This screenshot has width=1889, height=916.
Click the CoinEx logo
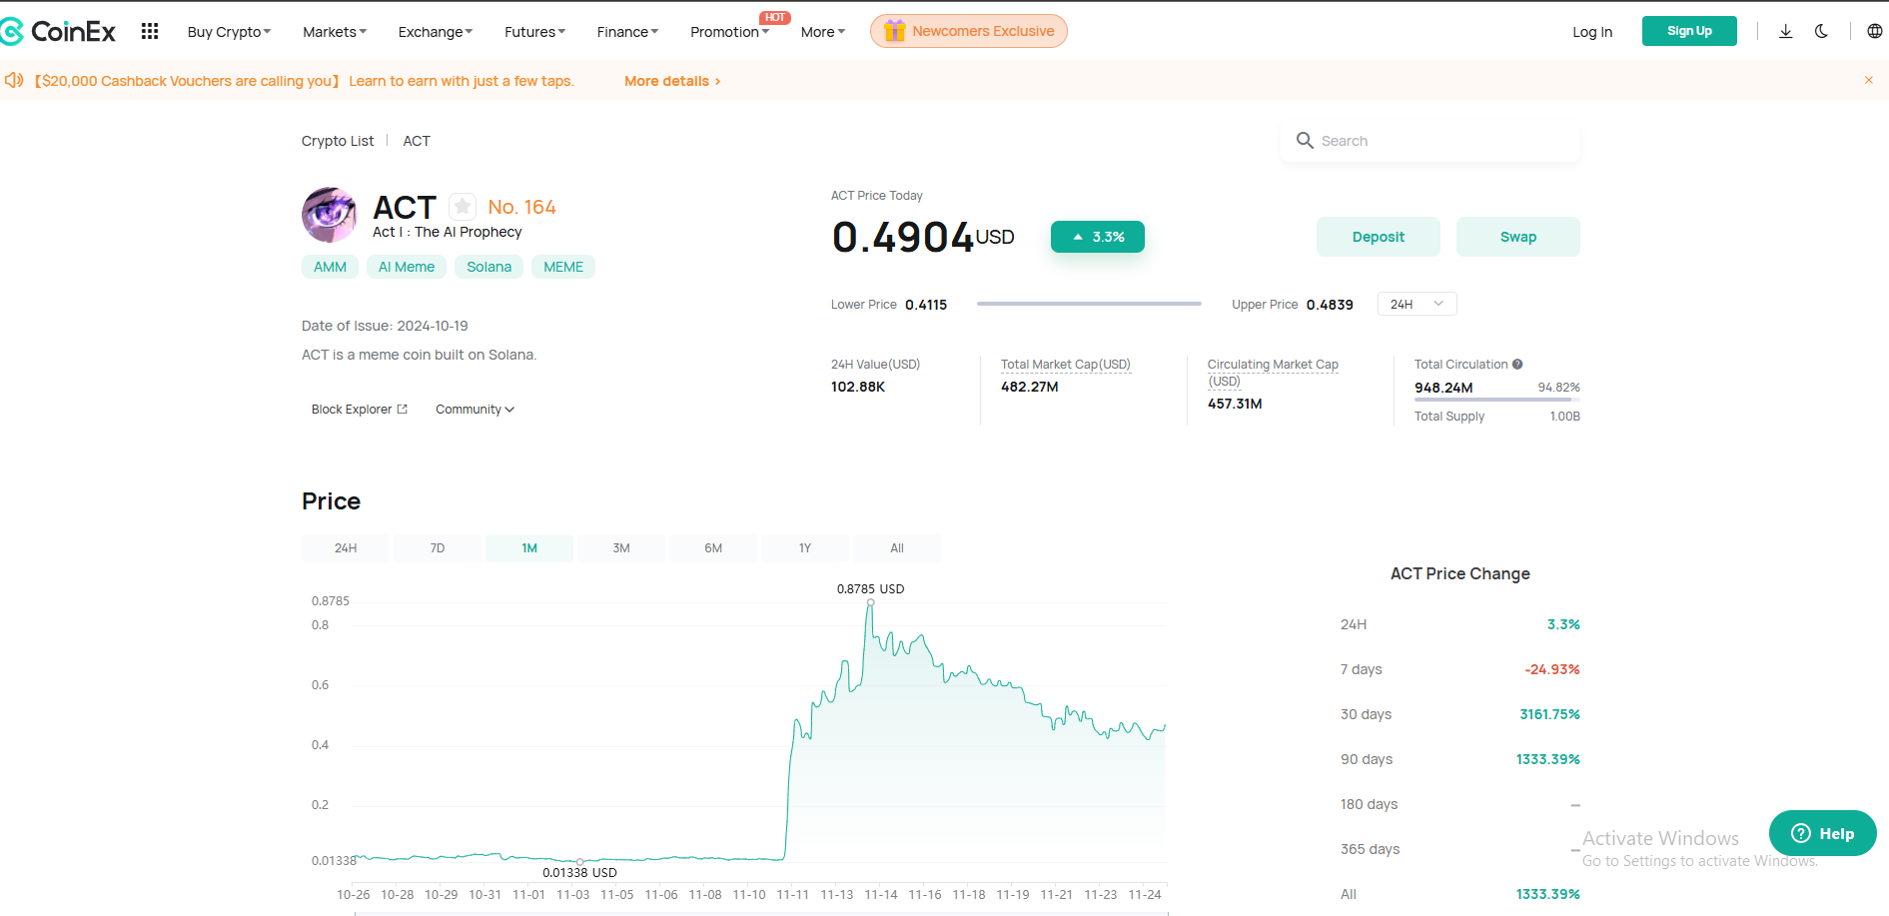tap(58, 32)
